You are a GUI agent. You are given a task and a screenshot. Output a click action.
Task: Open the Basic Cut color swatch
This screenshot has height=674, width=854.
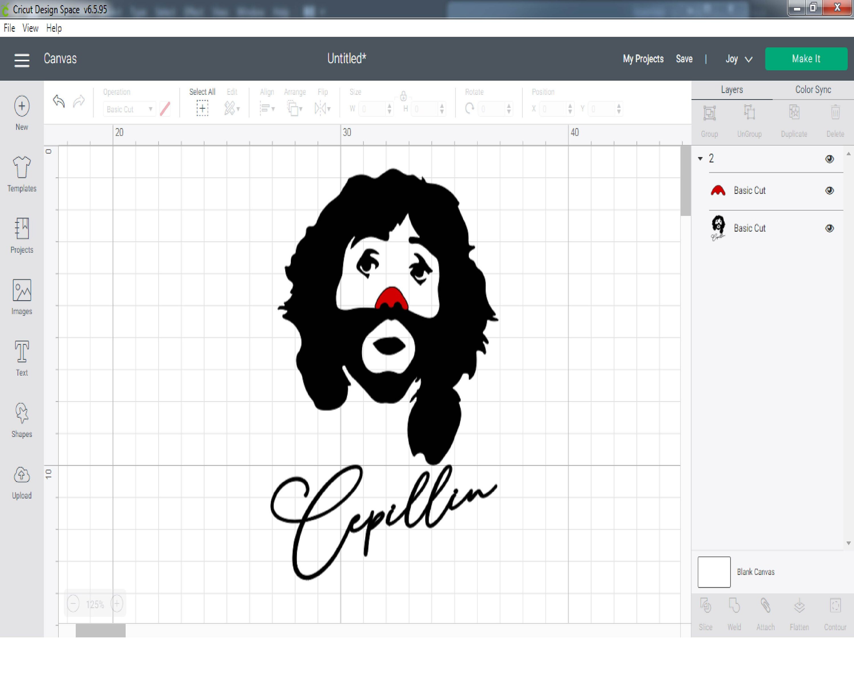[165, 109]
